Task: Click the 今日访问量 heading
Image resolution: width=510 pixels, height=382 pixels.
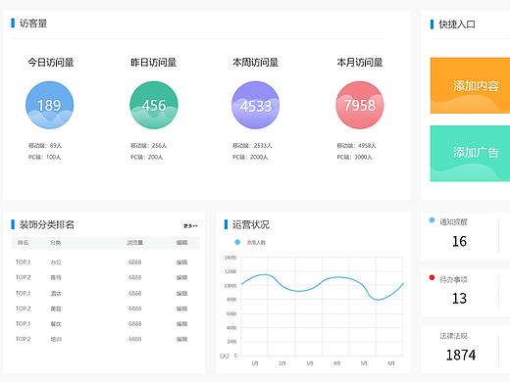Action: [51, 62]
